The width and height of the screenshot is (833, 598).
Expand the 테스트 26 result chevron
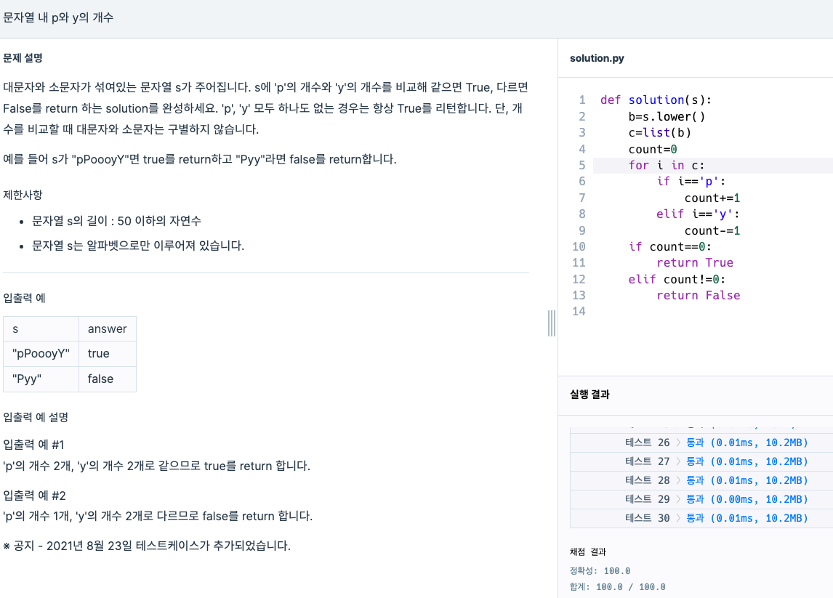pyautogui.click(x=678, y=443)
